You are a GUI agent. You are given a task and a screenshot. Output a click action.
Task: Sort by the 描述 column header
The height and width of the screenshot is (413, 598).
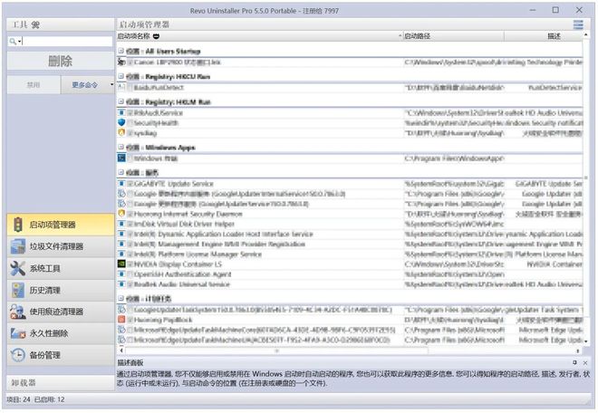point(544,36)
